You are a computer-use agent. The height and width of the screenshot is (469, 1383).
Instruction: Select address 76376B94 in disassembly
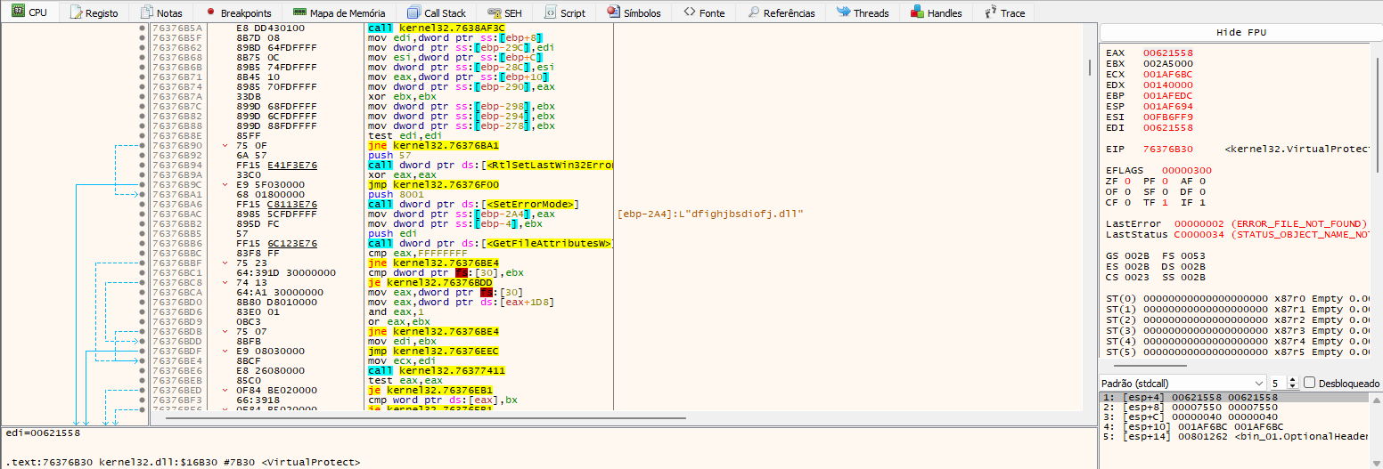[x=177, y=165]
